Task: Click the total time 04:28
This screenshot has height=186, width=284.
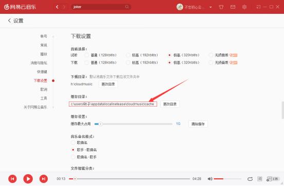Action: (197, 179)
